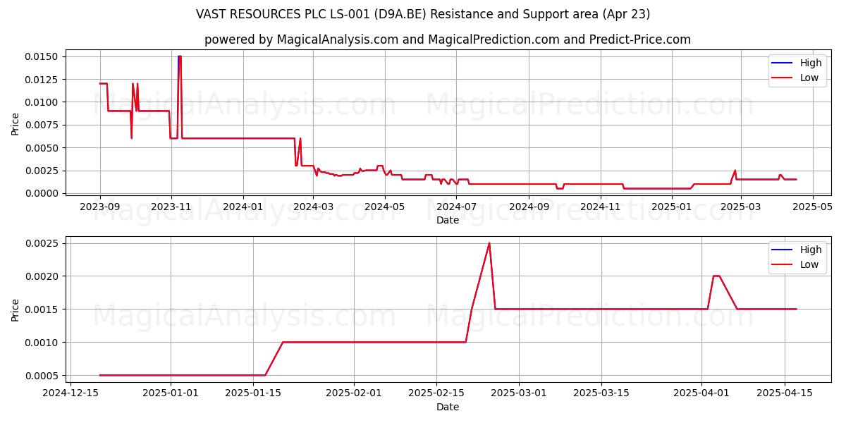The height and width of the screenshot is (423, 846).
Task: Click the 2025-03 date tick label
Action: (741, 207)
